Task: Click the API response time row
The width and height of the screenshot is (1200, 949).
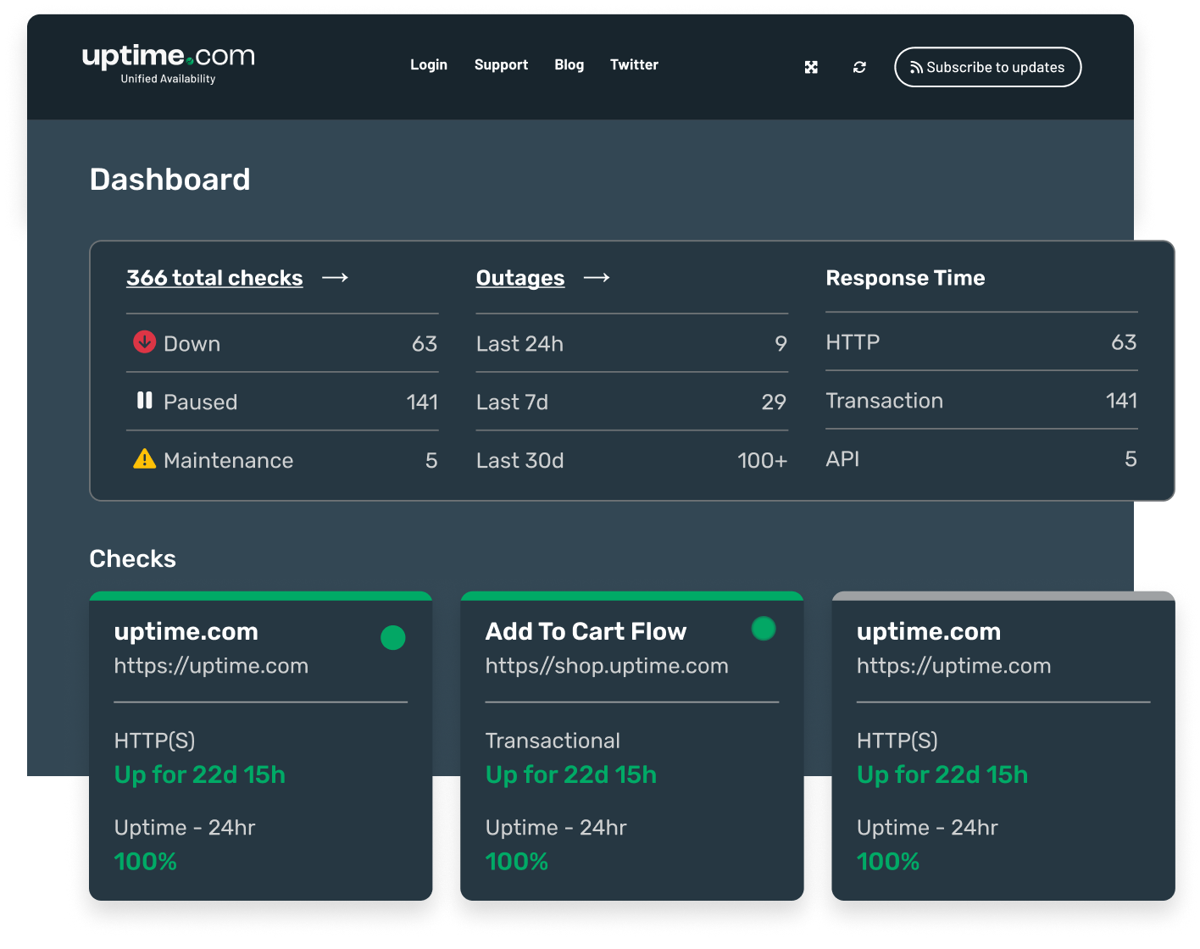Action: [x=981, y=459]
